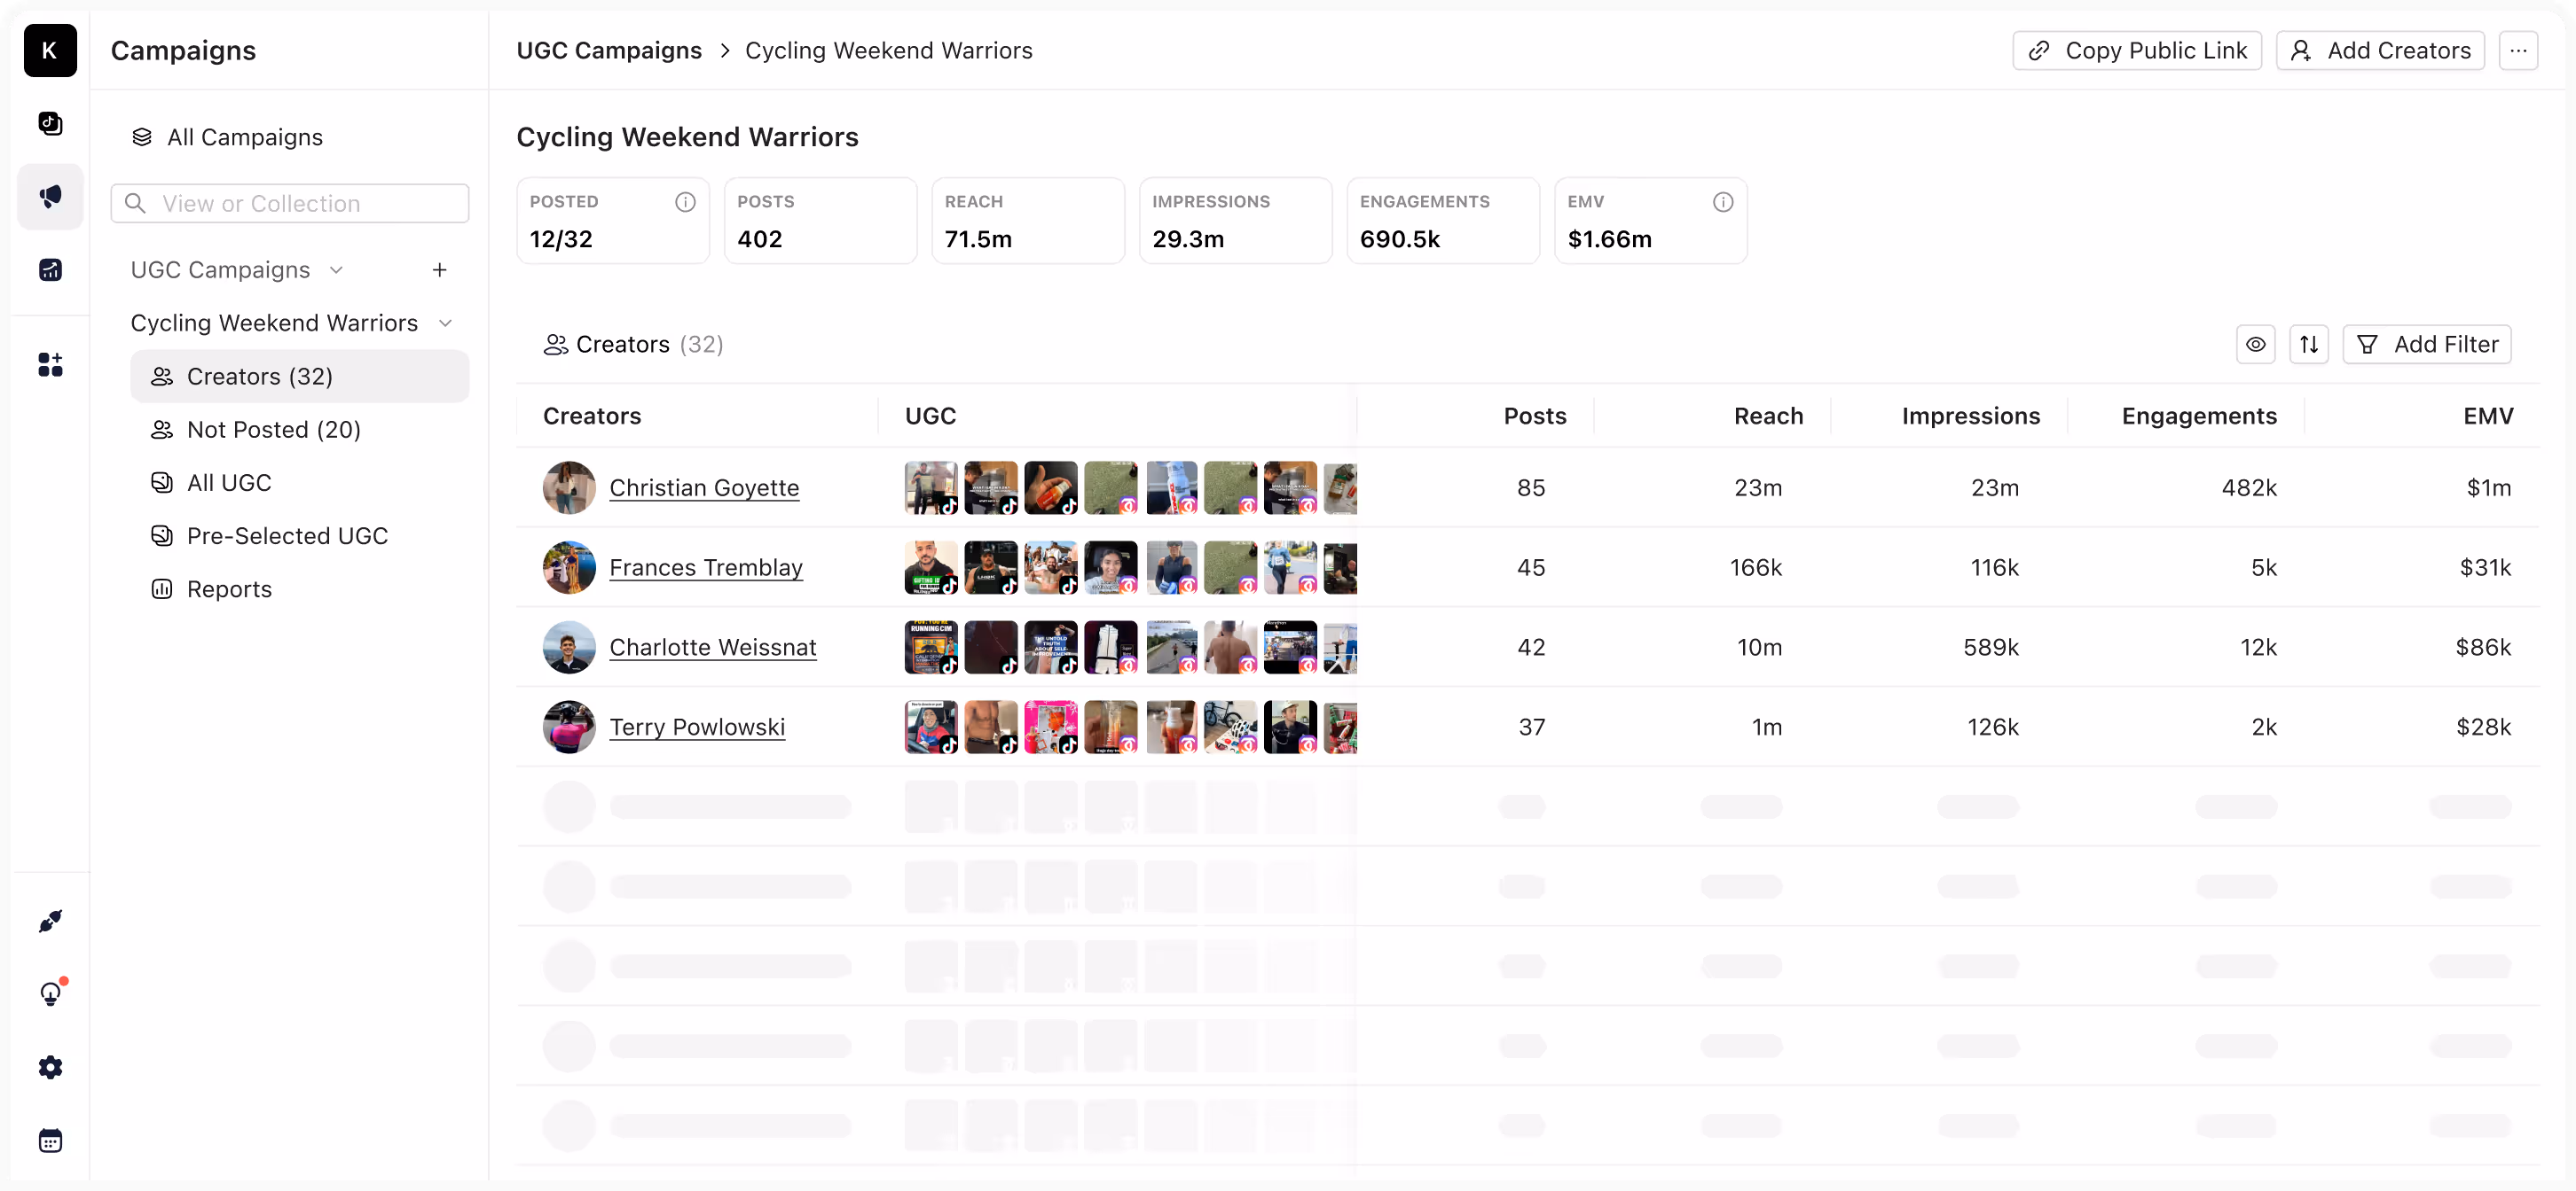Click Copy Public Link button
This screenshot has height=1191, width=2576.
click(2137, 51)
